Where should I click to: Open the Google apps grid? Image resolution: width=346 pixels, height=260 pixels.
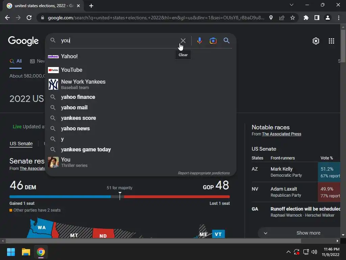pos(331,41)
